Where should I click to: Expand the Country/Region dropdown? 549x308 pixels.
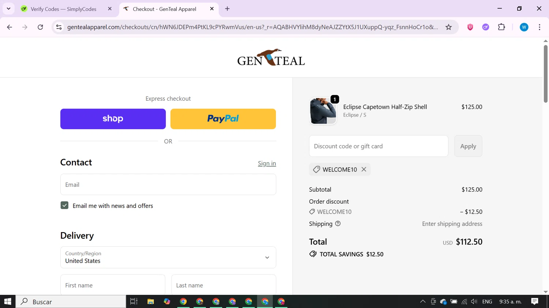pyautogui.click(x=168, y=257)
